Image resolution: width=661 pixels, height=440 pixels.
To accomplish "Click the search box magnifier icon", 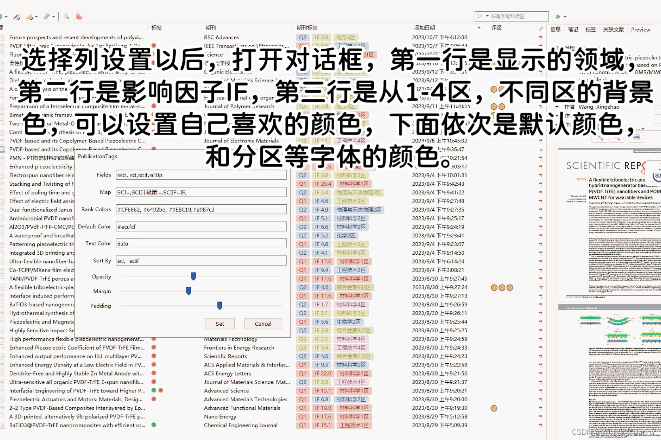I will coord(480,16).
